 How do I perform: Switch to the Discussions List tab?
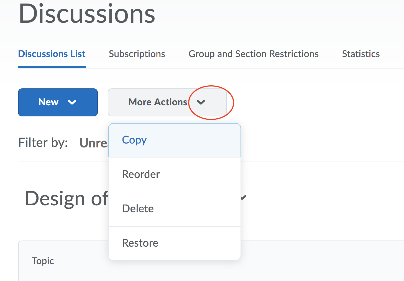pyautogui.click(x=52, y=54)
